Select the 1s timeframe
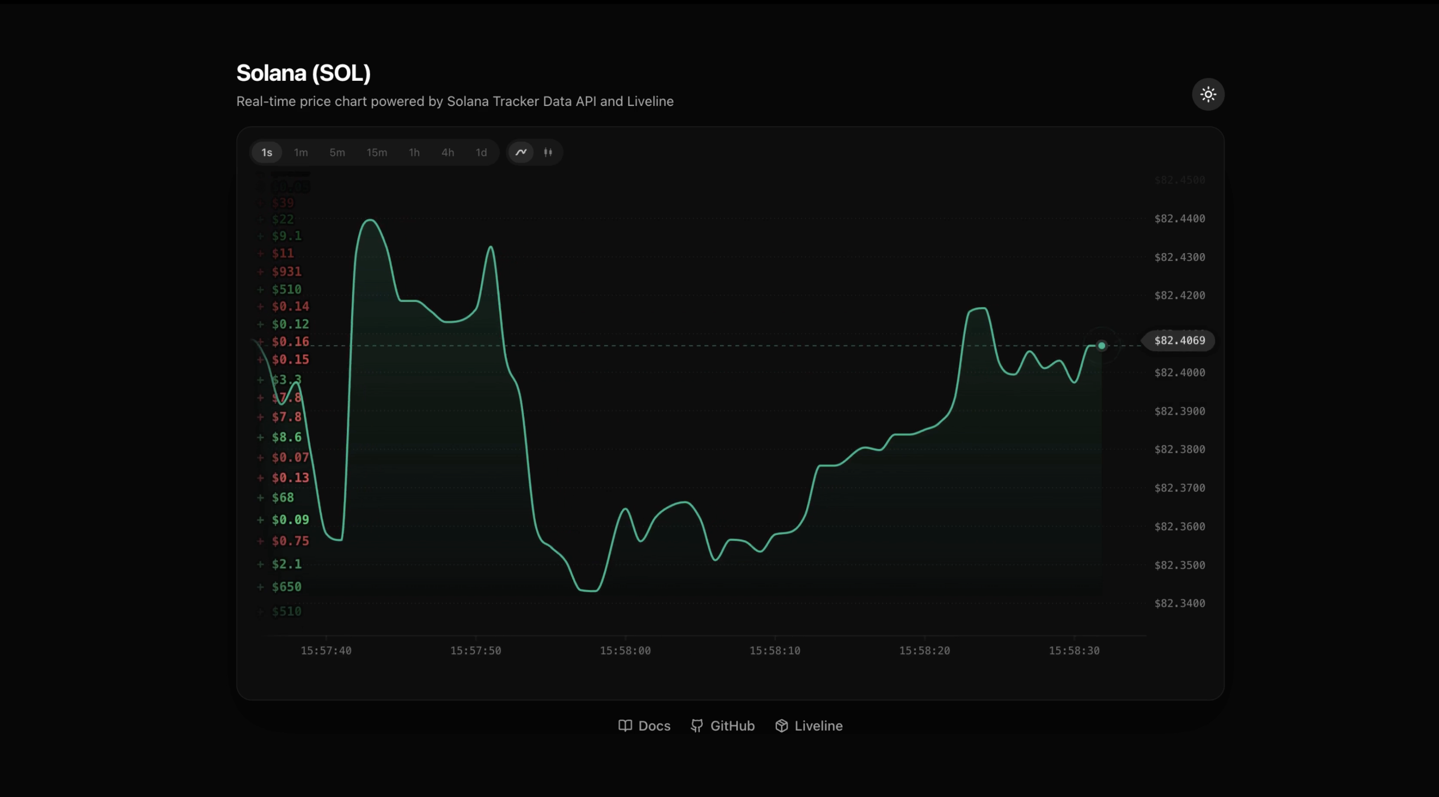 coord(267,152)
